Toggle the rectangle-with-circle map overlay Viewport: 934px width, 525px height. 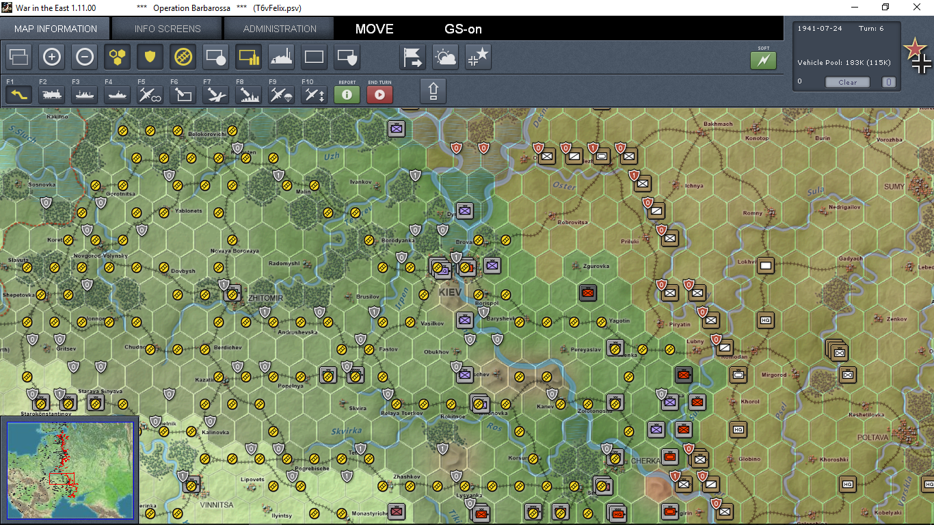tap(215, 57)
